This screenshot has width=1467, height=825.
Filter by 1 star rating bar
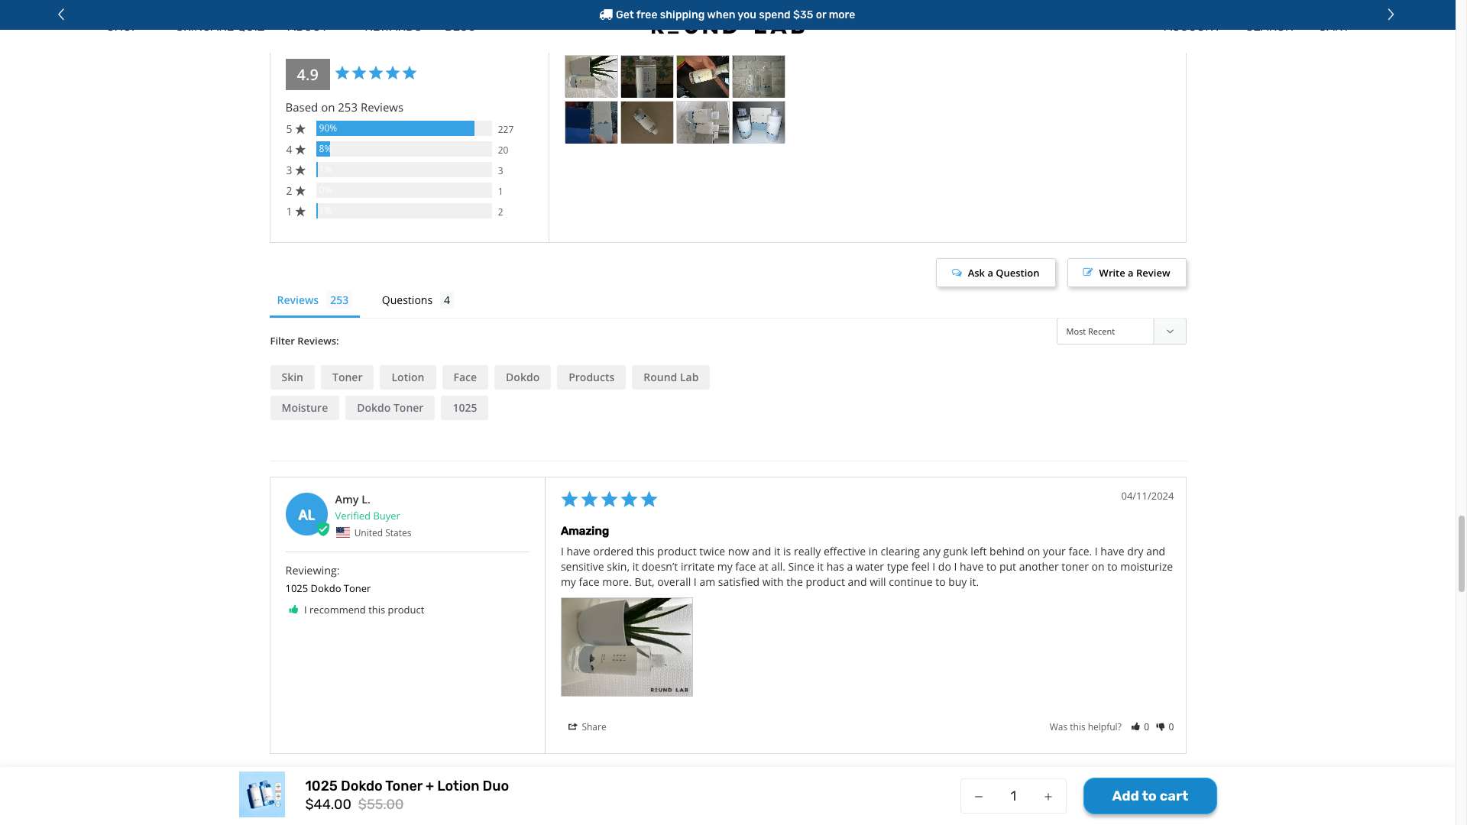pos(403,211)
